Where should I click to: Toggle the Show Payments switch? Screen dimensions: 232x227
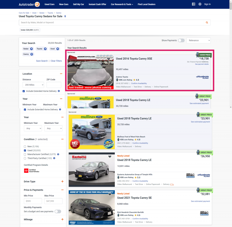181,40
